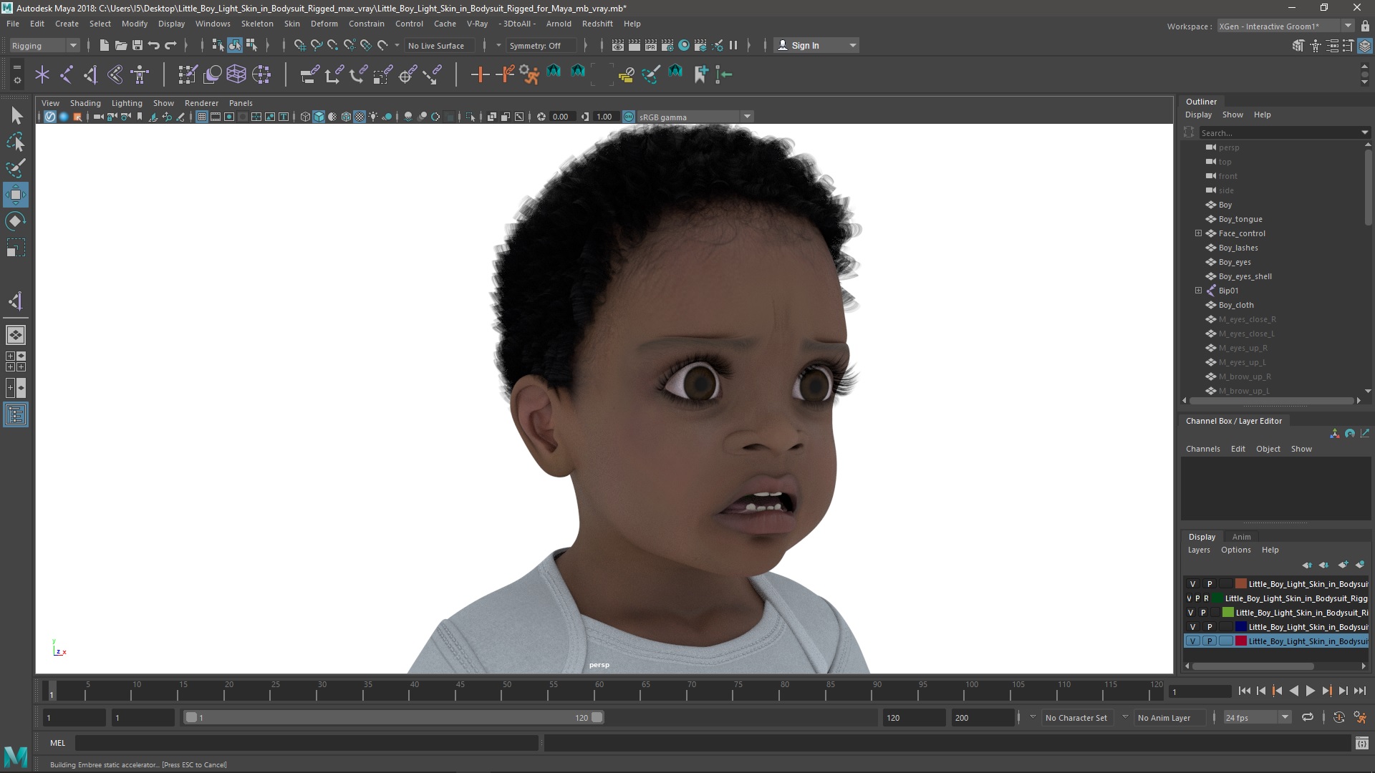The width and height of the screenshot is (1375, 773).
Task: Click the Redo arrow icon
Action: coord(170,45)
